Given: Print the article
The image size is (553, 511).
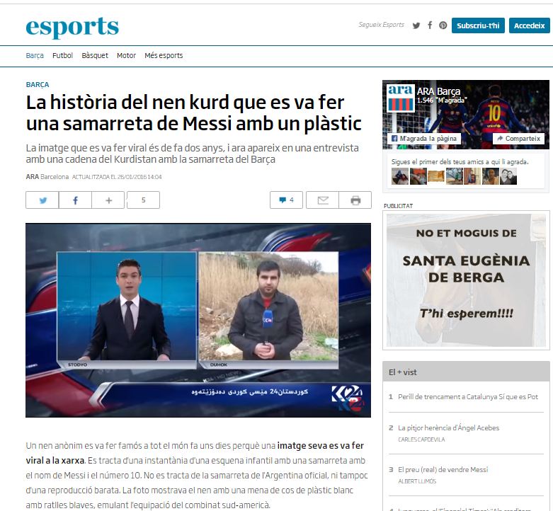Looking at the screenshot, I should tap(355, 200).
